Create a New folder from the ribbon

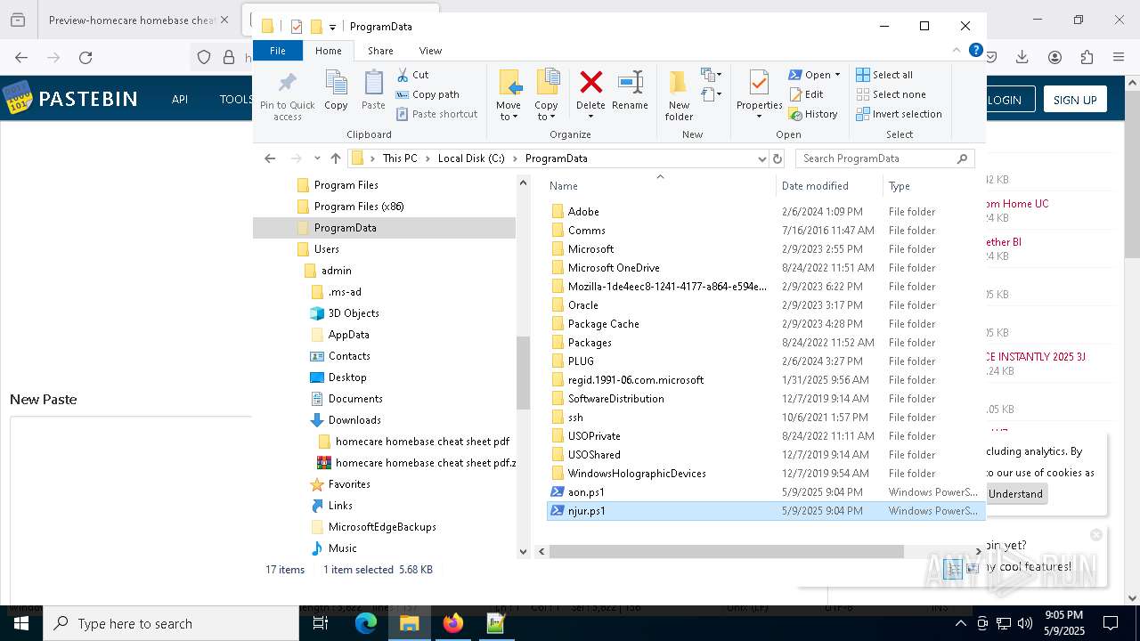click(679, 94)
